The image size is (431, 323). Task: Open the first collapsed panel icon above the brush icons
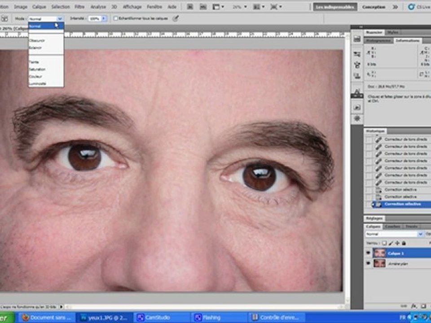click(357, 39)
